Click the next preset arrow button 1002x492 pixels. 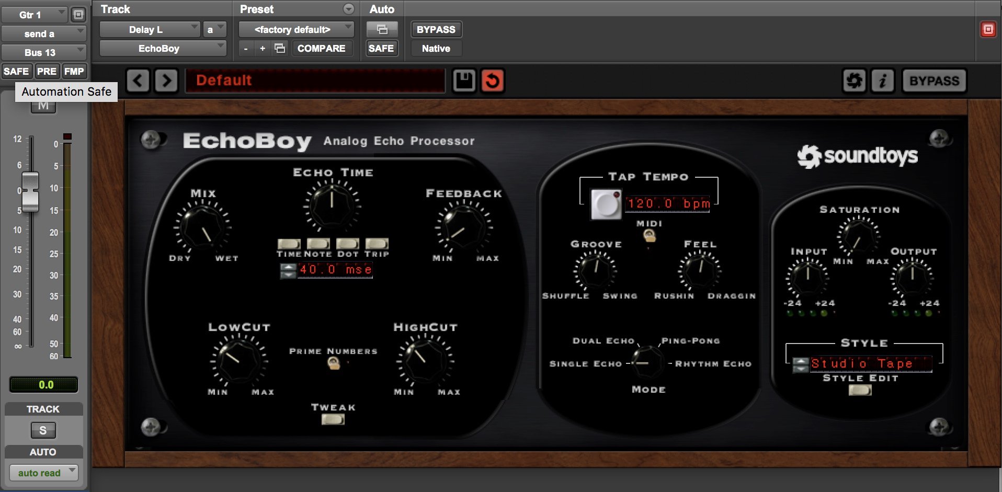[x=166, y=81]
